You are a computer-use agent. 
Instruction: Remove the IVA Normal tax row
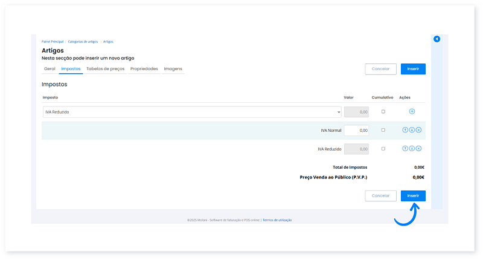418,130
